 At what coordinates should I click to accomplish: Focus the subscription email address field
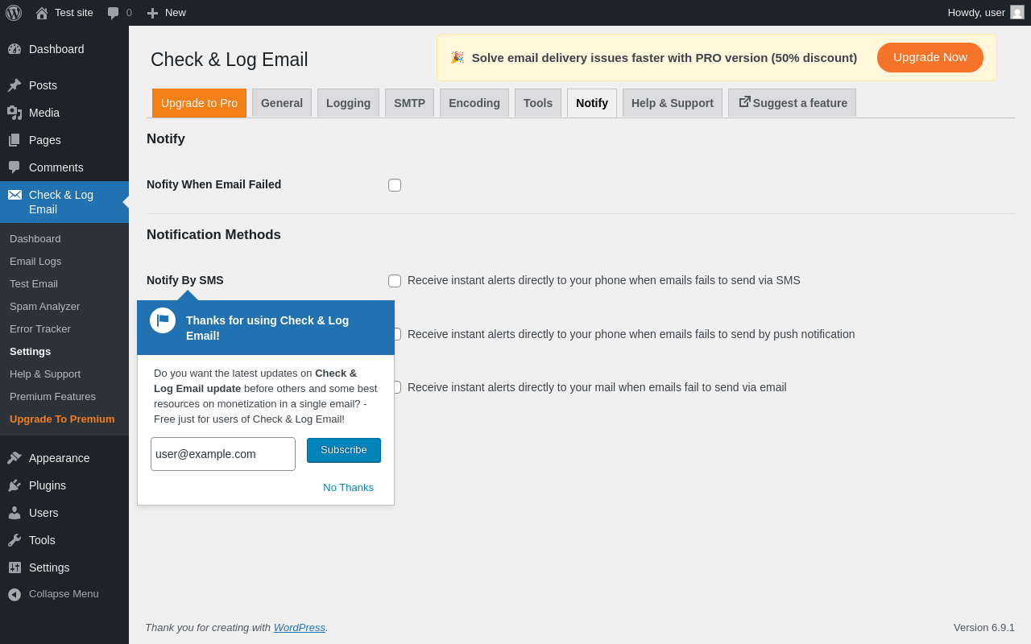coord(223,454)
